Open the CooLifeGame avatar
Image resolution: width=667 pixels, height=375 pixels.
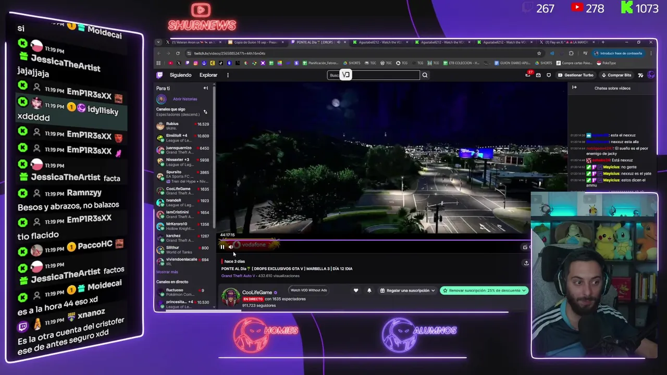pyautogui.click(x=230, y=297)
